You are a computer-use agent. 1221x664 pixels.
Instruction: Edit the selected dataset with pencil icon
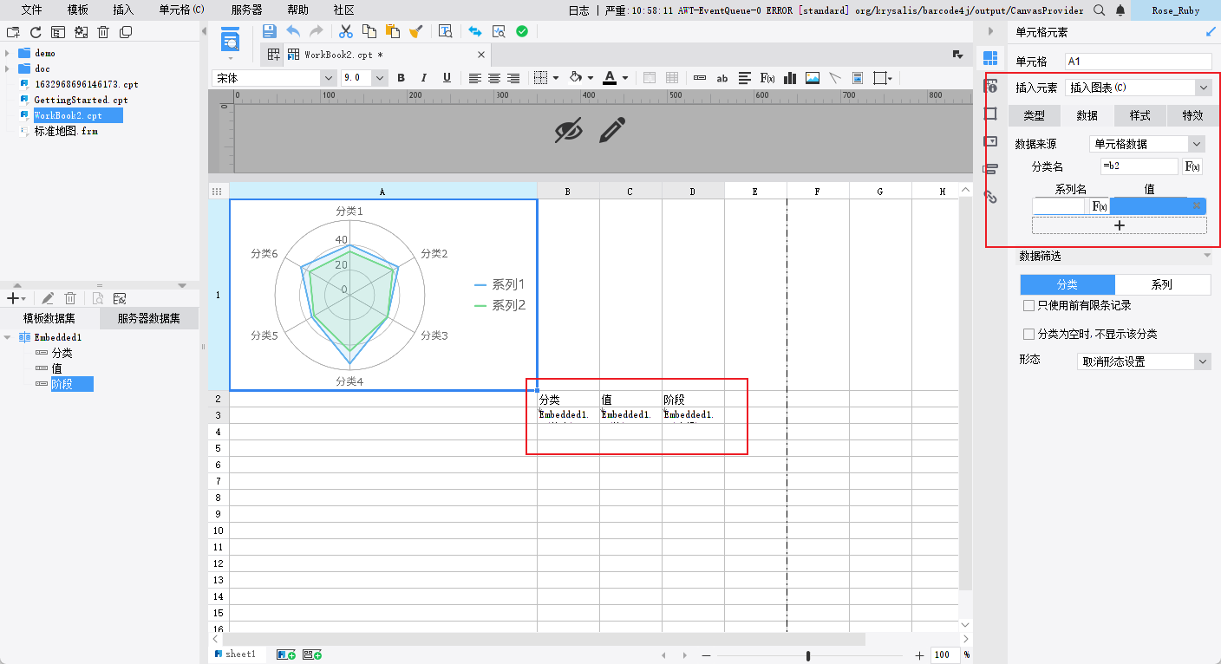coord(49,297)
